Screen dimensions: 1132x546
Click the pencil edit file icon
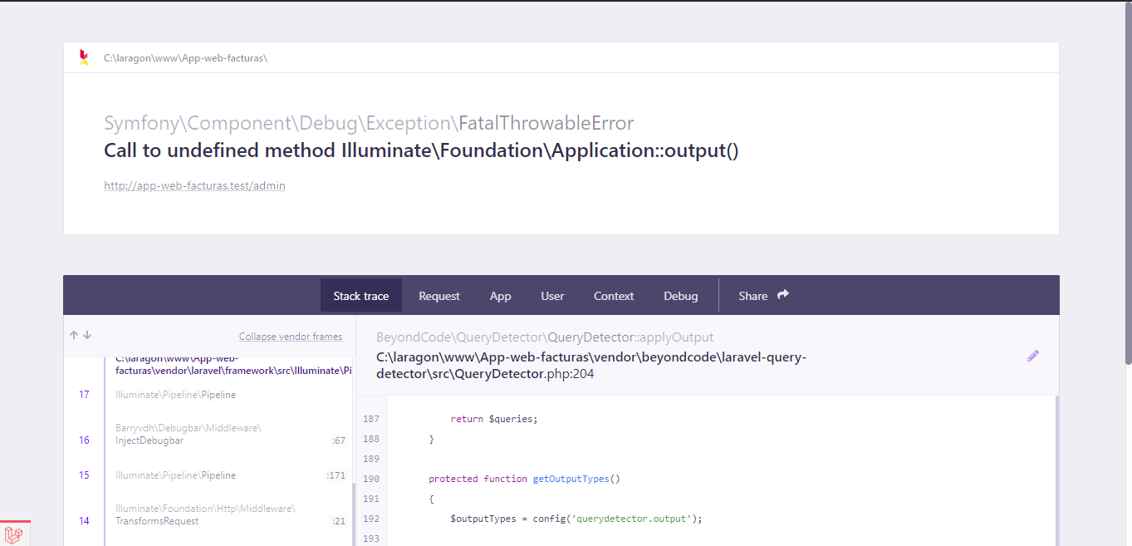(x=1033, y=356)
